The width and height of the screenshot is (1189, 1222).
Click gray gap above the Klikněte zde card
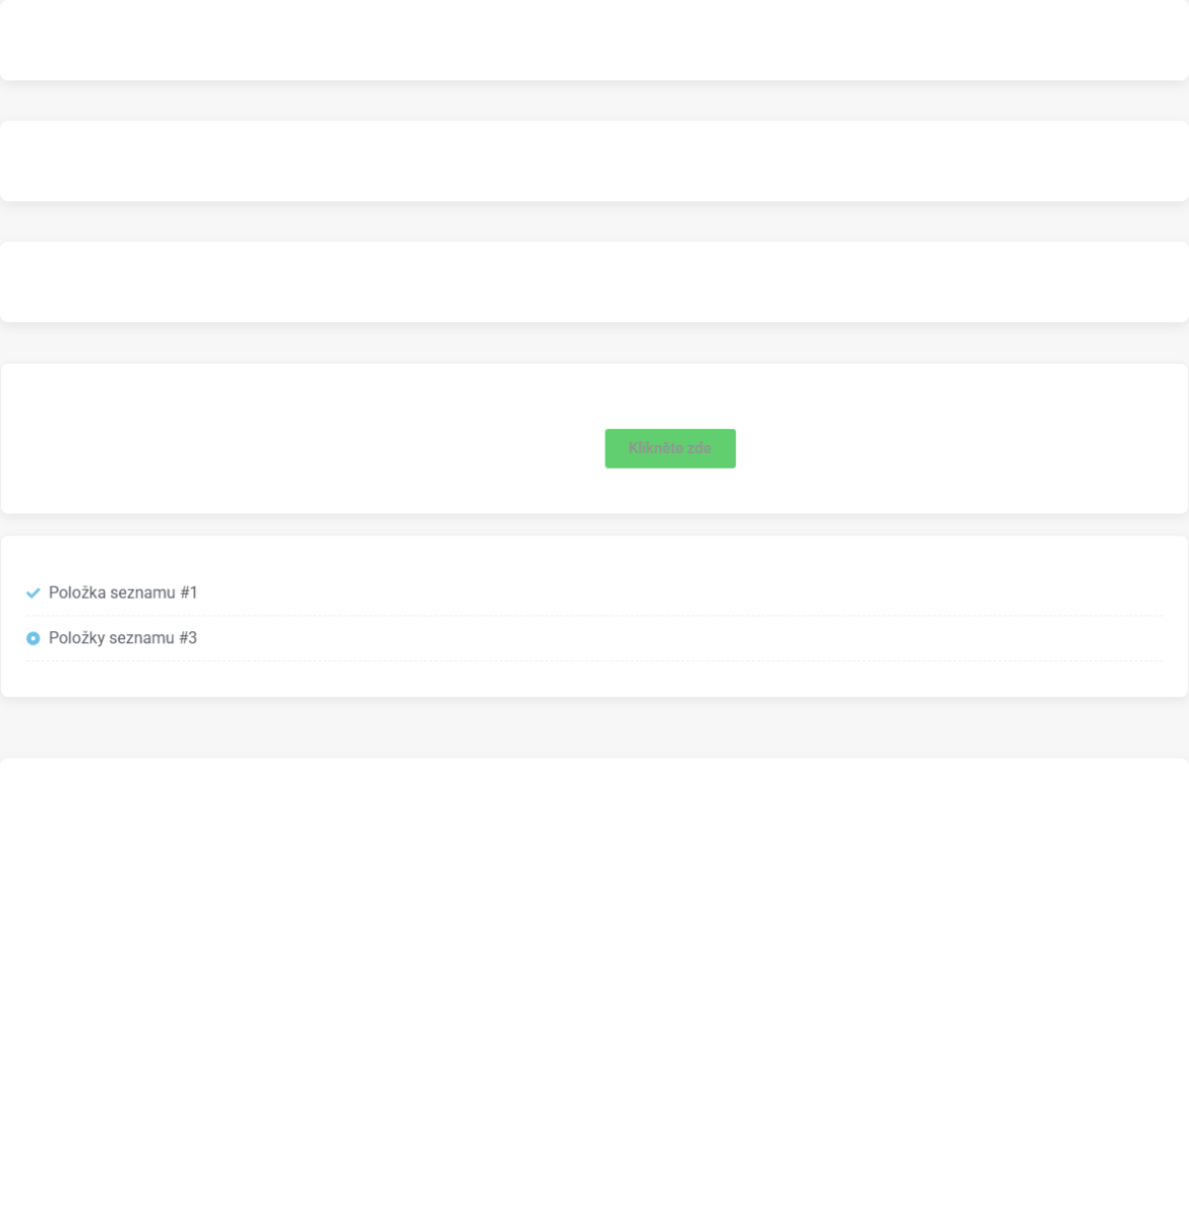tap(594, 343)
